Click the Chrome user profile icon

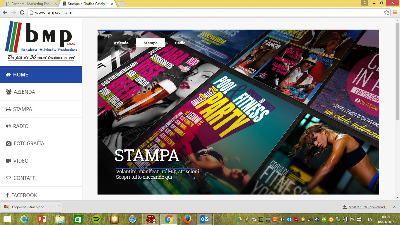click(x=365, y=3)
